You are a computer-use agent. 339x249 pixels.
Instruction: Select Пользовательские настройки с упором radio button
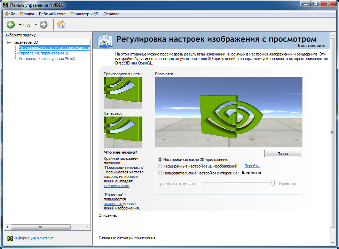coord(160,173)
